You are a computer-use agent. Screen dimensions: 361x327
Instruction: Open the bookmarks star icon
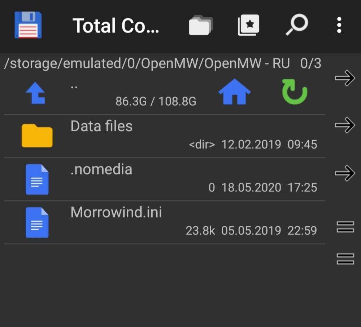click(x=248, y=25)
